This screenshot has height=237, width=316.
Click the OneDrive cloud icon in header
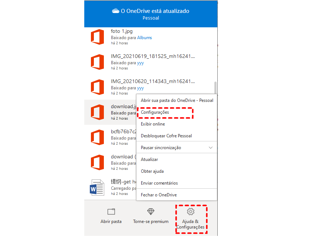[x=116, y=11]
